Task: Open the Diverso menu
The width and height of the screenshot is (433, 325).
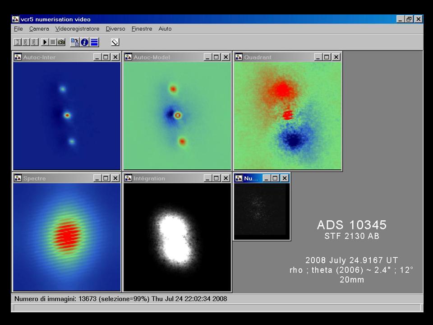Action: pyautogui.click(x=115, y=29)
